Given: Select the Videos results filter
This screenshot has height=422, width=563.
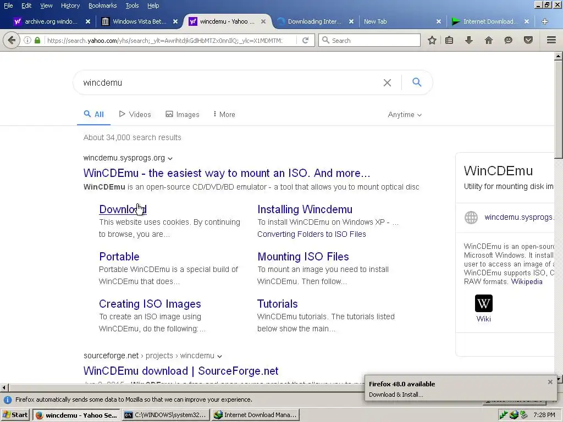Looking at the screenshot, I should [x=135, y=114].
